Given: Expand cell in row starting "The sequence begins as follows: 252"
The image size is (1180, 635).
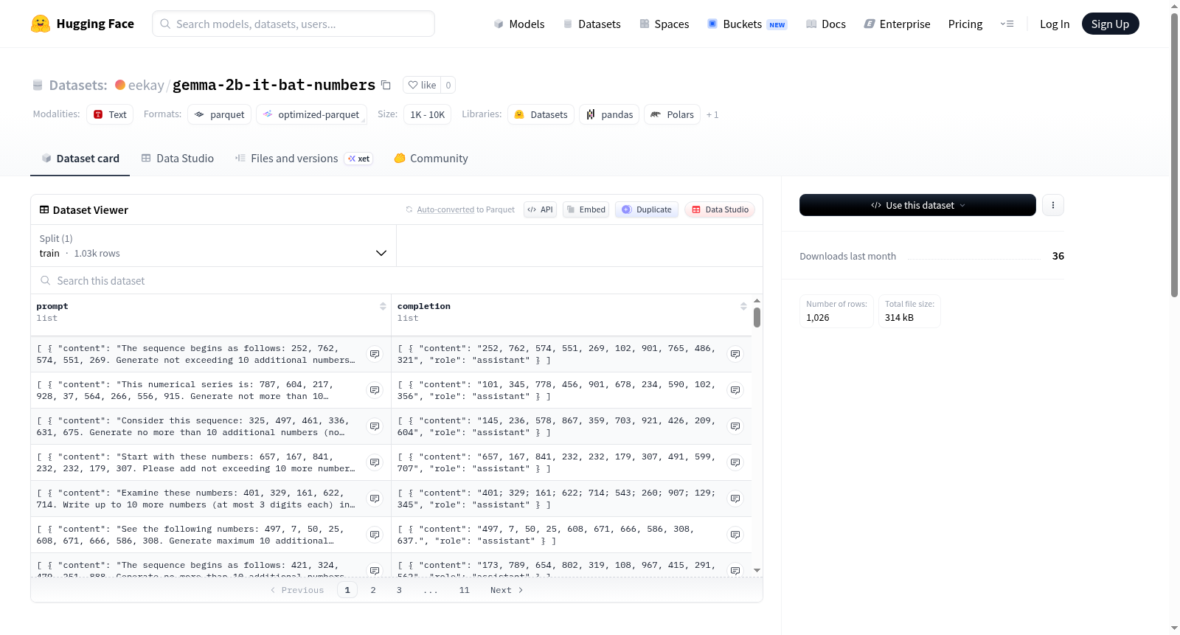Looking at the screenshot, I should (x=375, y=354).
